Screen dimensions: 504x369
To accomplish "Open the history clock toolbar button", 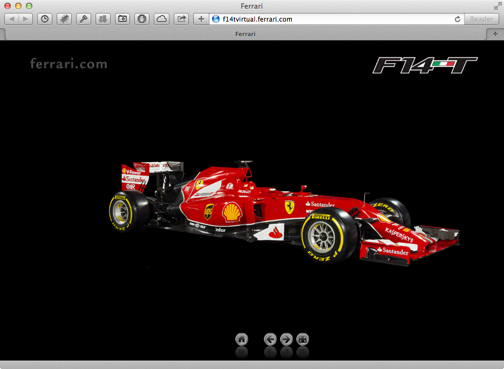I will [45, 19].
